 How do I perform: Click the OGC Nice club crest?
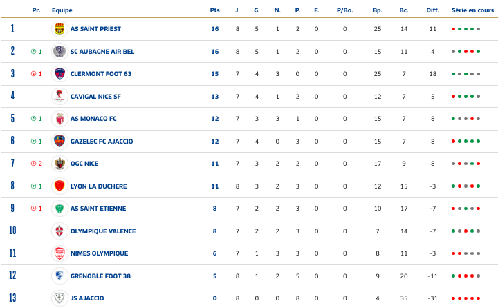[x=59, y=164]
